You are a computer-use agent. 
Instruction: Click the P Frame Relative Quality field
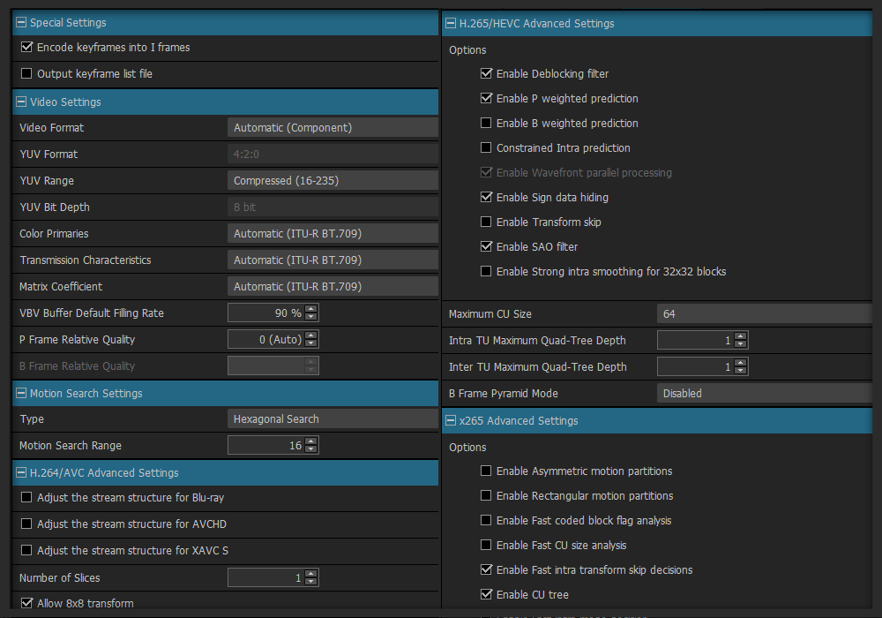266,339
